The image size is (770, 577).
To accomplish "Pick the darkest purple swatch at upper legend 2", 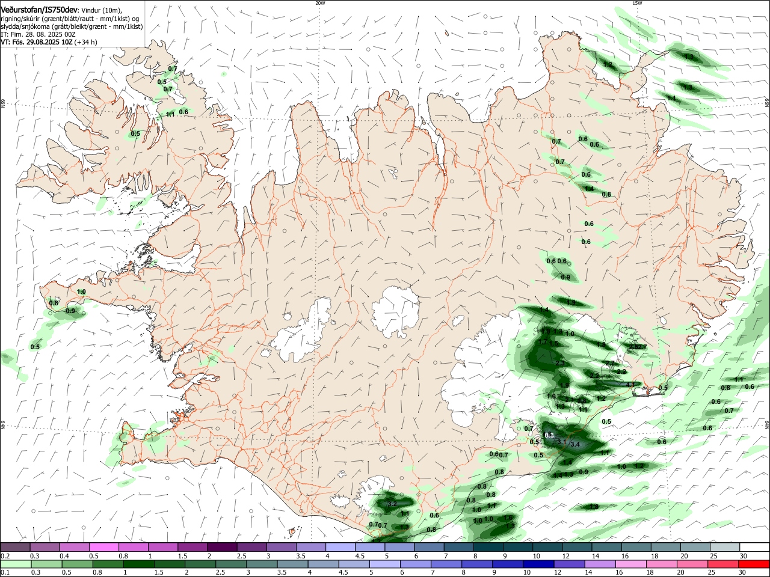I will 221,547.
